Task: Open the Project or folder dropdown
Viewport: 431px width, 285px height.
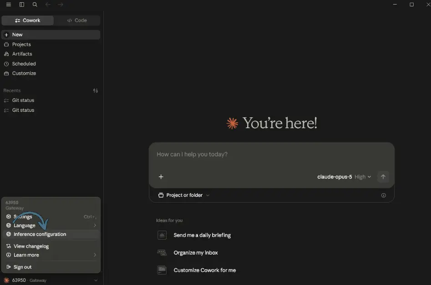Action: (x=184, y=195)
